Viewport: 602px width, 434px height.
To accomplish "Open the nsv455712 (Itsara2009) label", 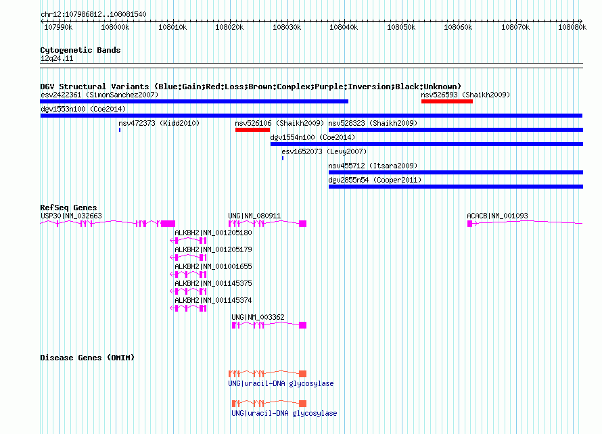I will [x=373, y=166].
